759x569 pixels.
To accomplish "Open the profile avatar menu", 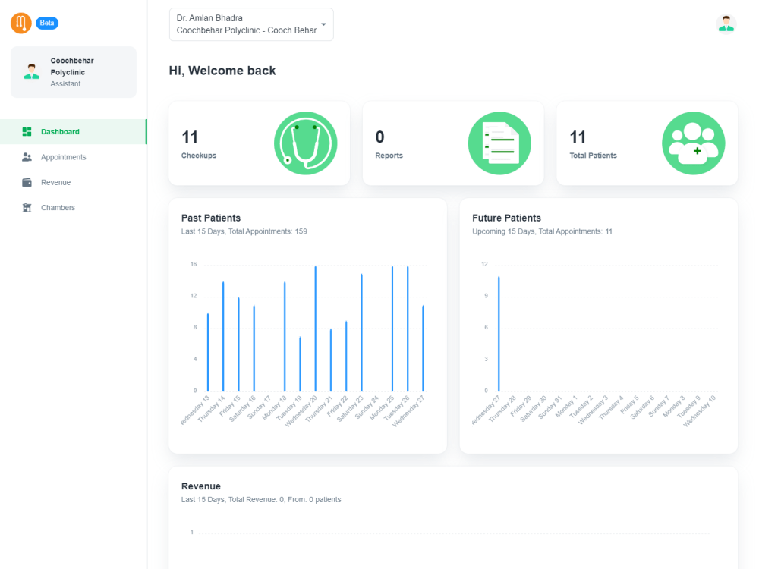I will (x=726, y=23).
